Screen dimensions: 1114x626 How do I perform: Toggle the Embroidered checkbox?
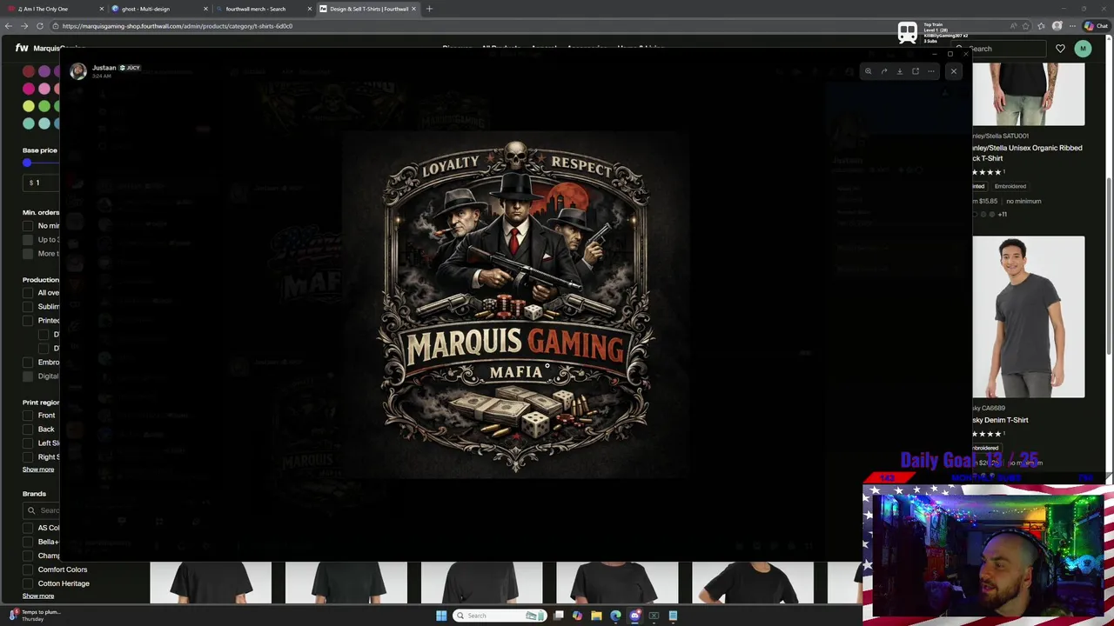28,363
